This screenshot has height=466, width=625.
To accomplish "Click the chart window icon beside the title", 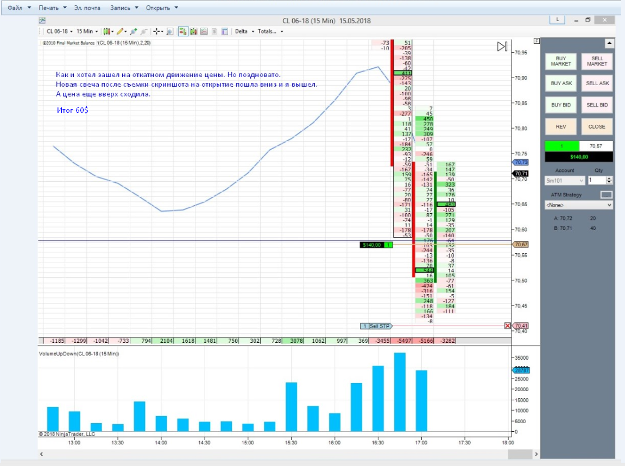I will click(42, 20).
